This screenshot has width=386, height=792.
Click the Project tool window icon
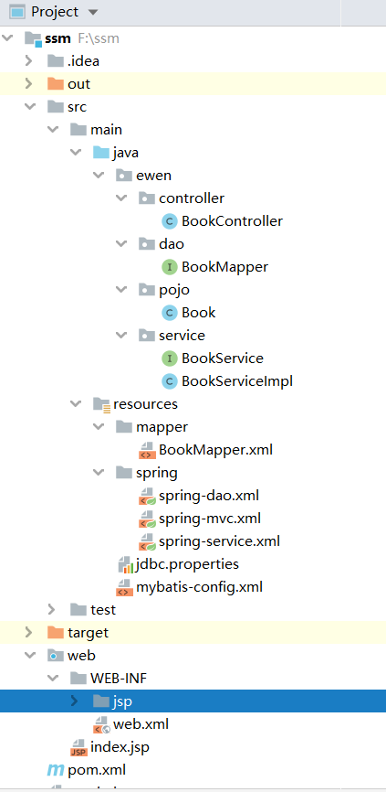pos(17,12)
